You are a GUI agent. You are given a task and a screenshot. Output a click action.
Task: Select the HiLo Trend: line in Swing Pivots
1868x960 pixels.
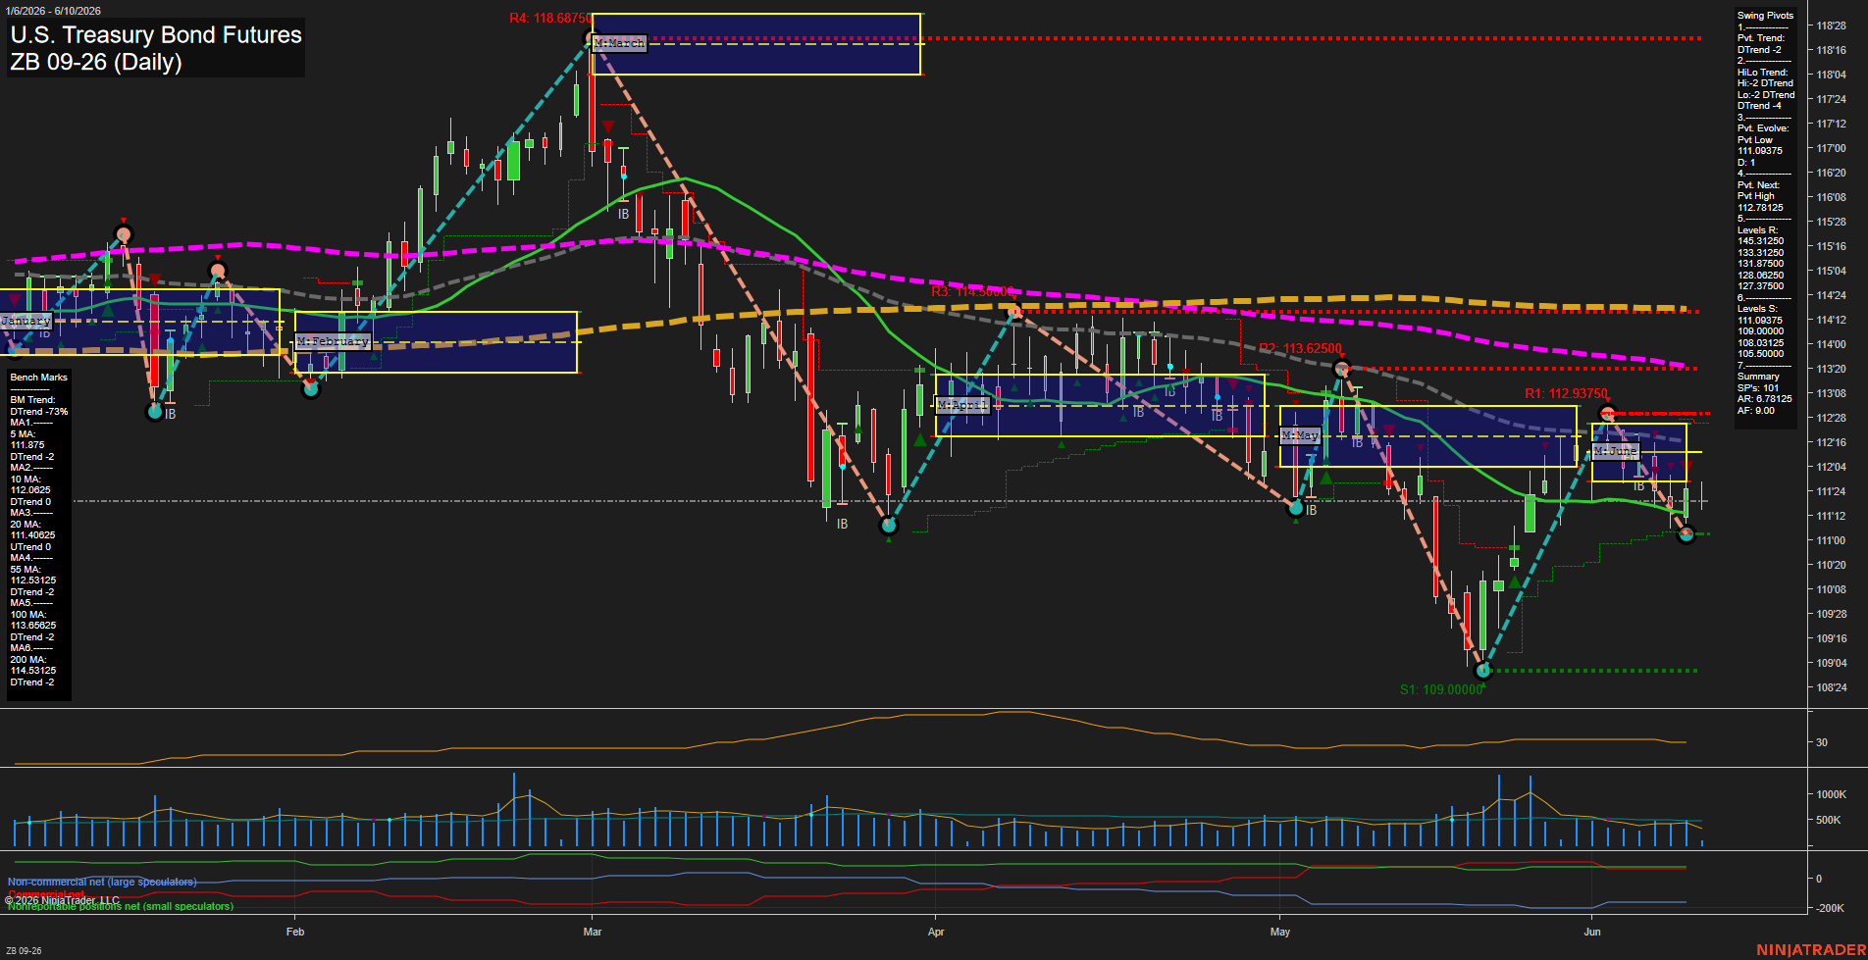[x=1762, y=73]
